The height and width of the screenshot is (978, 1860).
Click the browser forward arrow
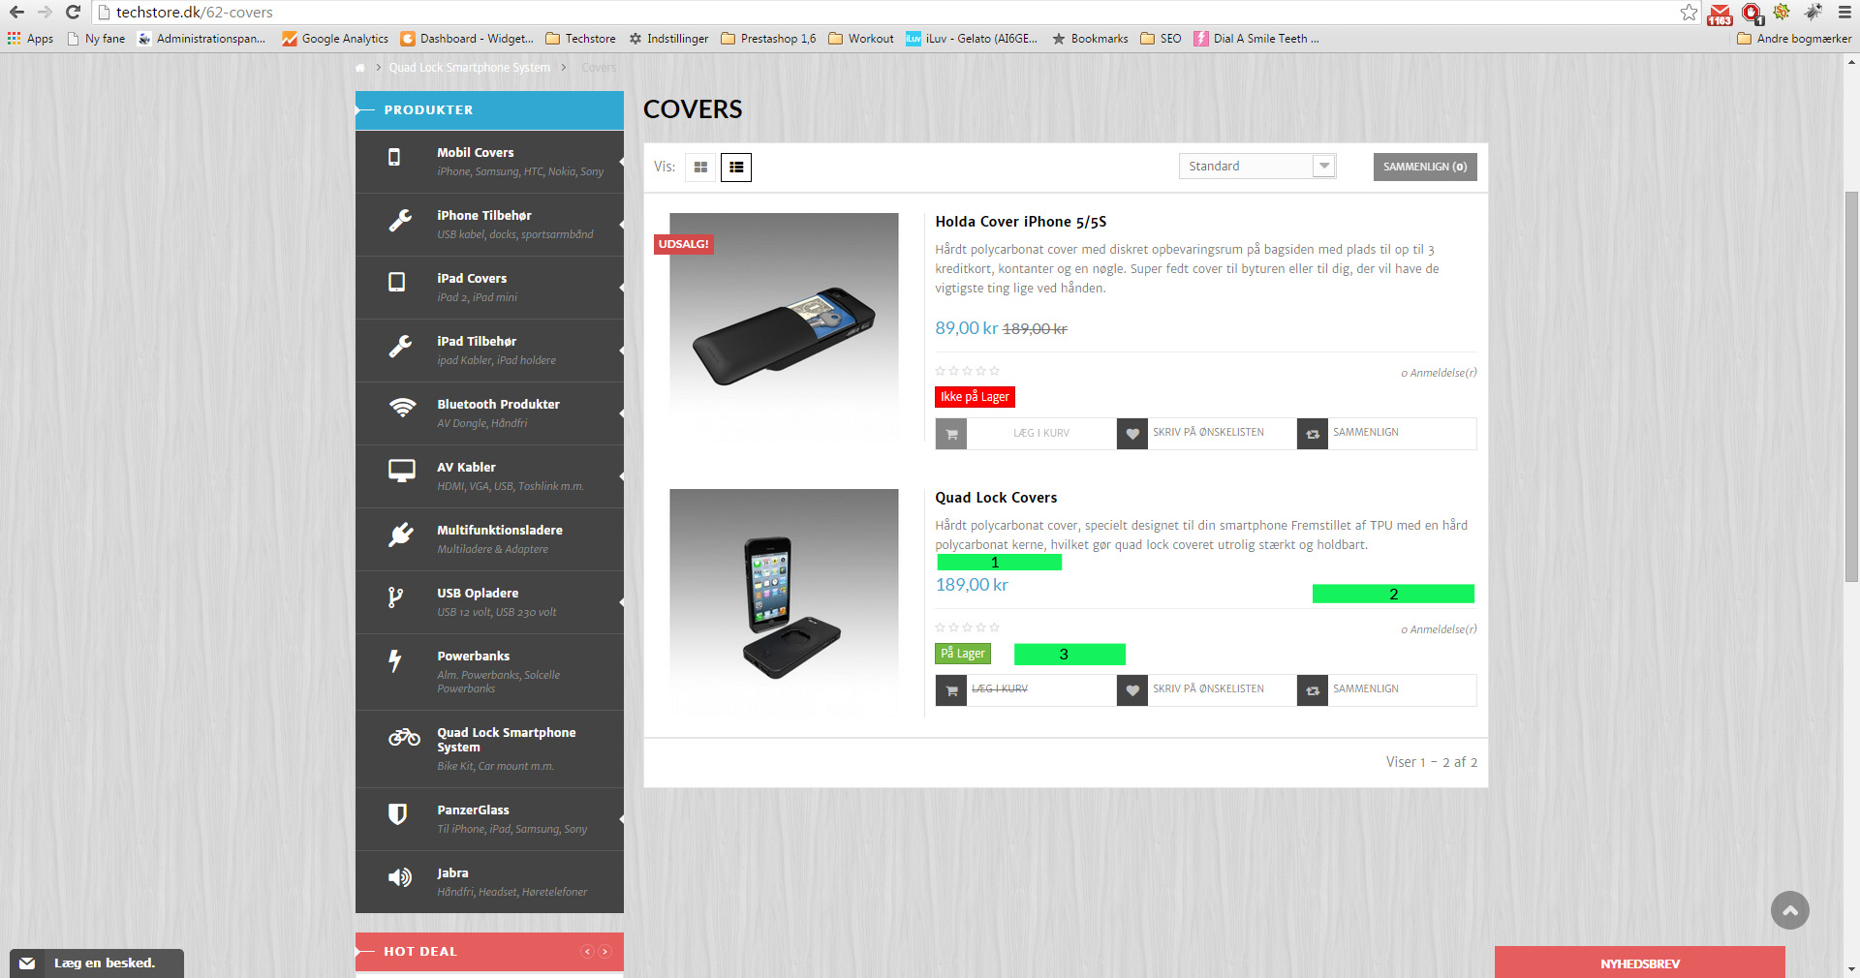click(x=45, y=13)
